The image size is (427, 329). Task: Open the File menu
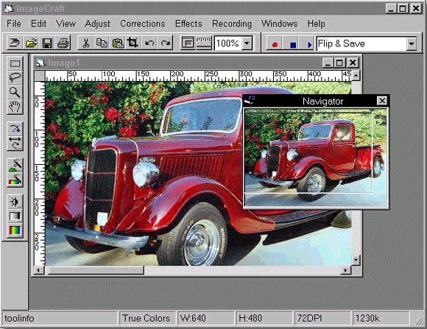click(14, 24)
